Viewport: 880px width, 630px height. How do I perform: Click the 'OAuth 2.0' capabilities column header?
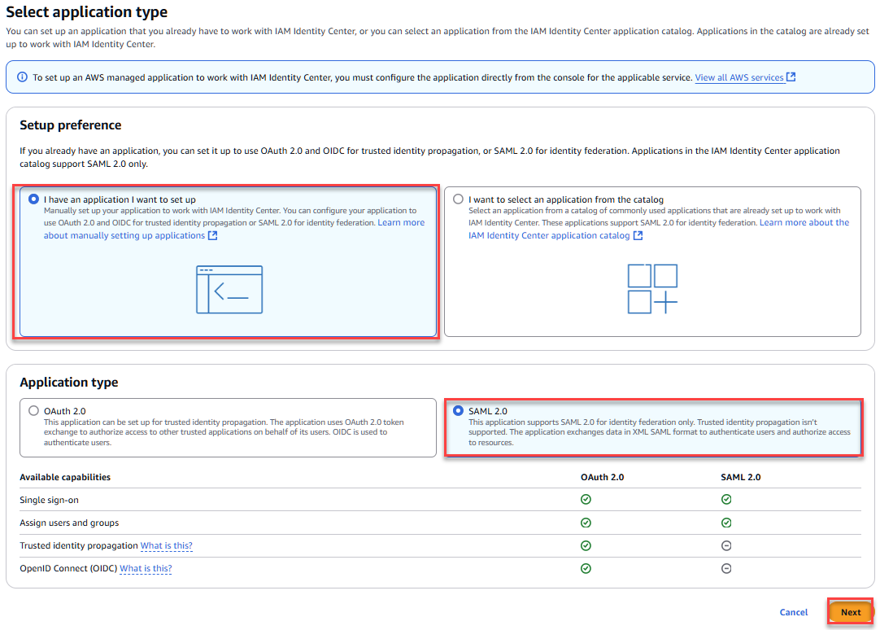(602, 477)
